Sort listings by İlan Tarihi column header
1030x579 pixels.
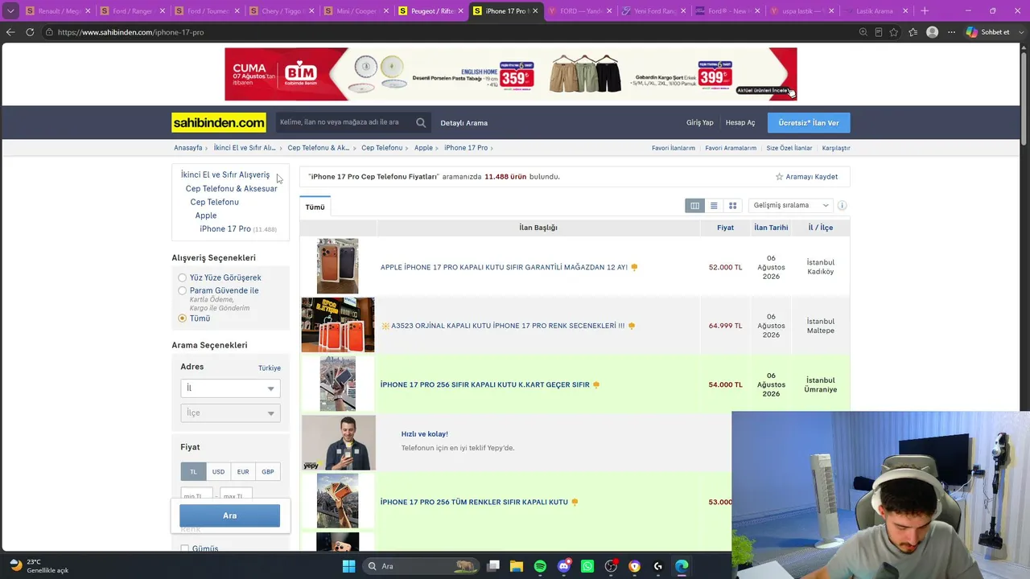[771, 228]
